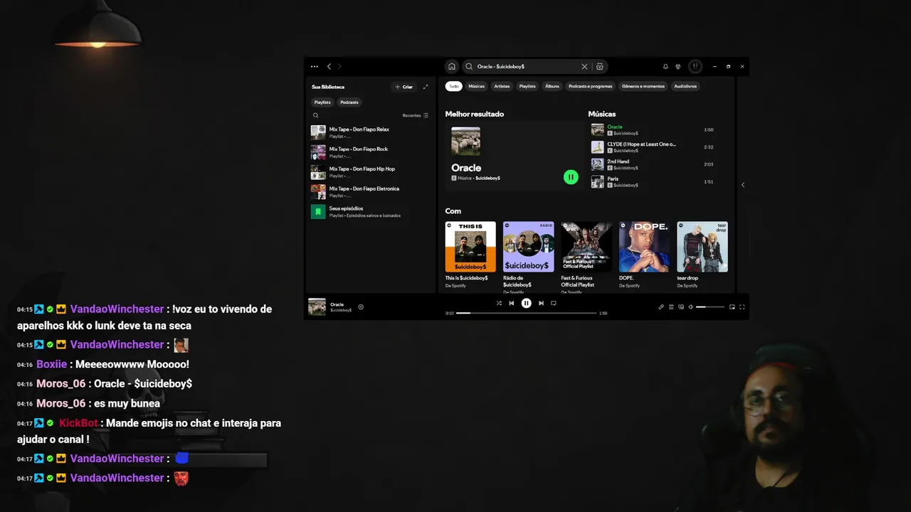
Task: Switch to the Audiolivros tab
Action: (686, 86)
